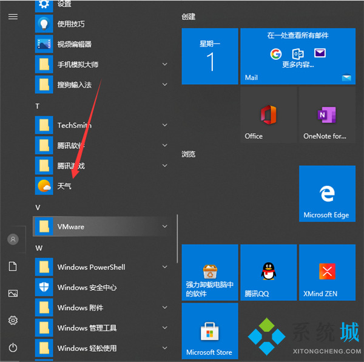Screen dimensions: 364x362
Task: Click the 天气 app label
Action: click(64, 186)
